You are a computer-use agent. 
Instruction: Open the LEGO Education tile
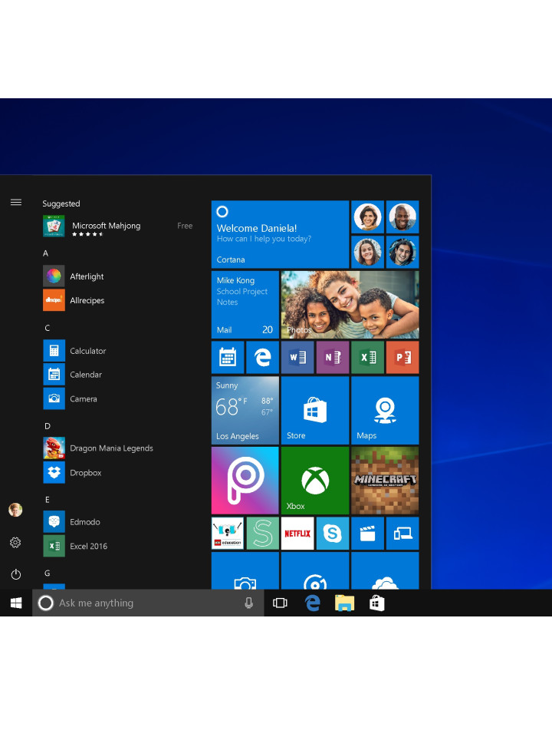[x=228, y=533]
